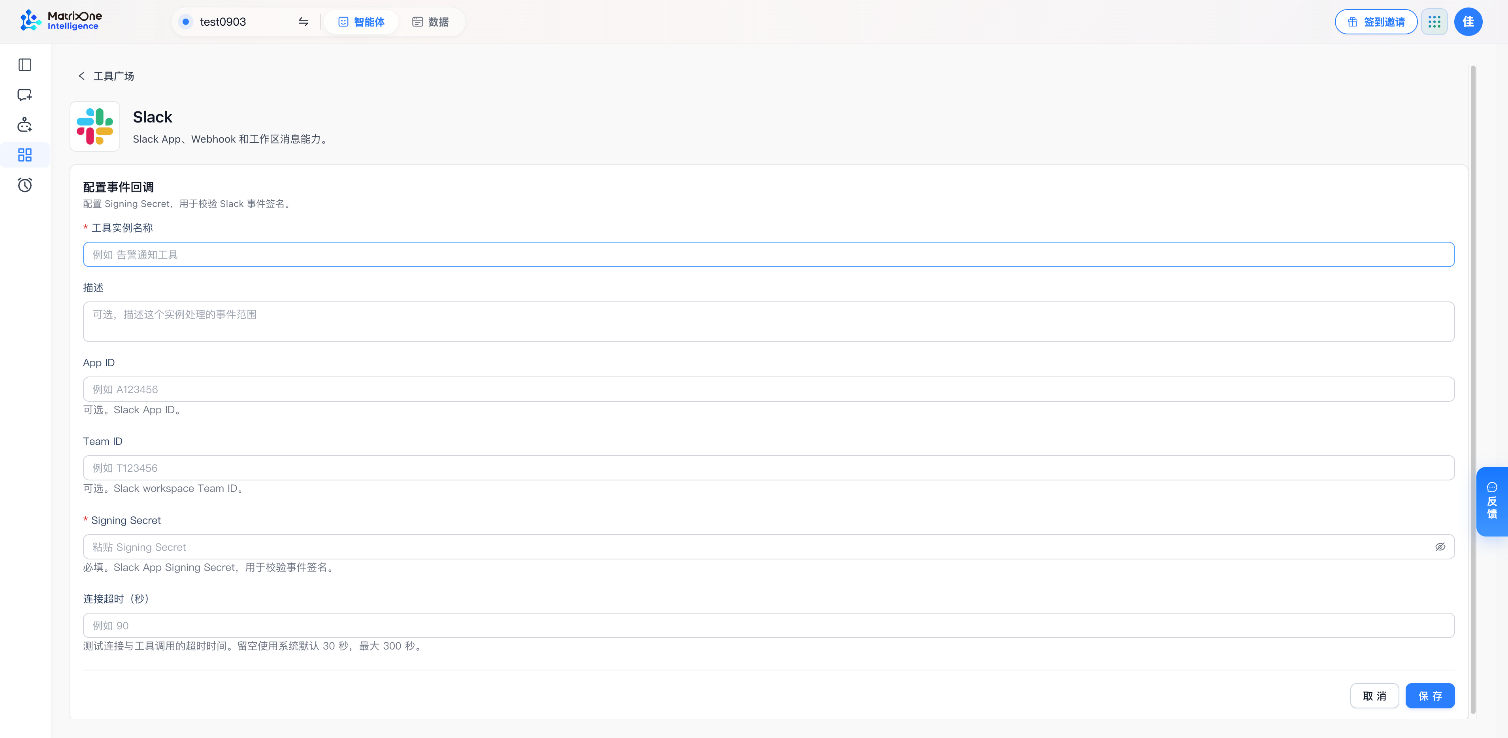The height and width of the screenshot is (738, 1508).
Task: Open the user avatar menu
Action: click(x=1468, y=22)
